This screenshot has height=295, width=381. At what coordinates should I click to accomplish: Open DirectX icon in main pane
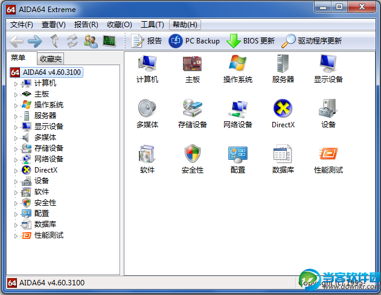283,113
